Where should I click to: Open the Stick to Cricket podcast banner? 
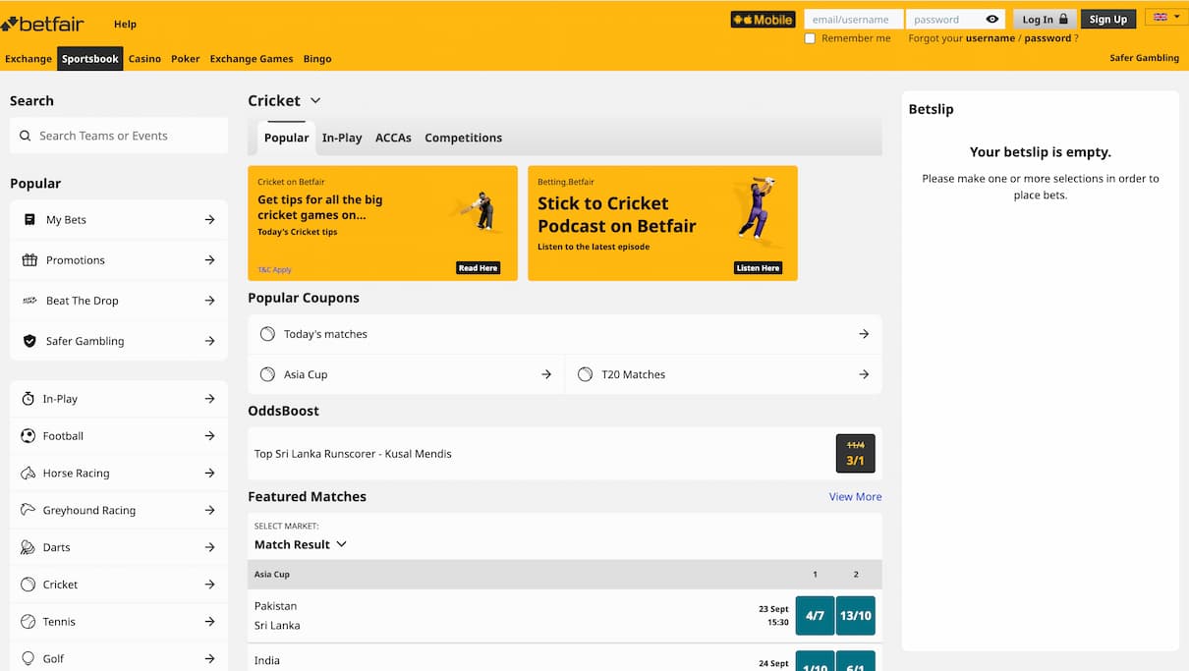coord(662,223)
